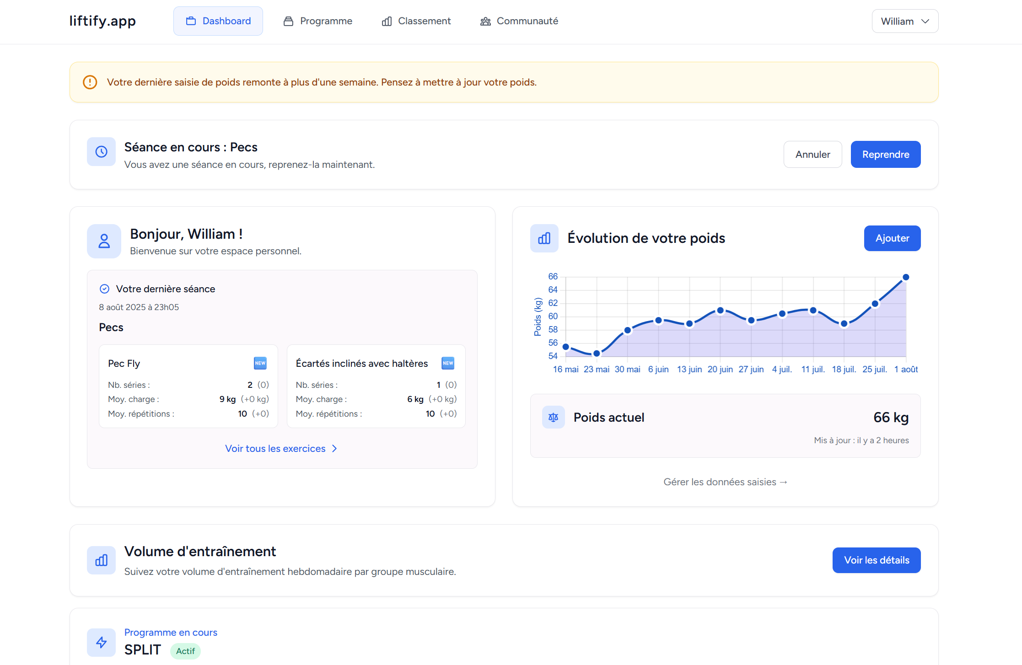Click the checkmark icon next to Votre dernière séance

point(104,289)
